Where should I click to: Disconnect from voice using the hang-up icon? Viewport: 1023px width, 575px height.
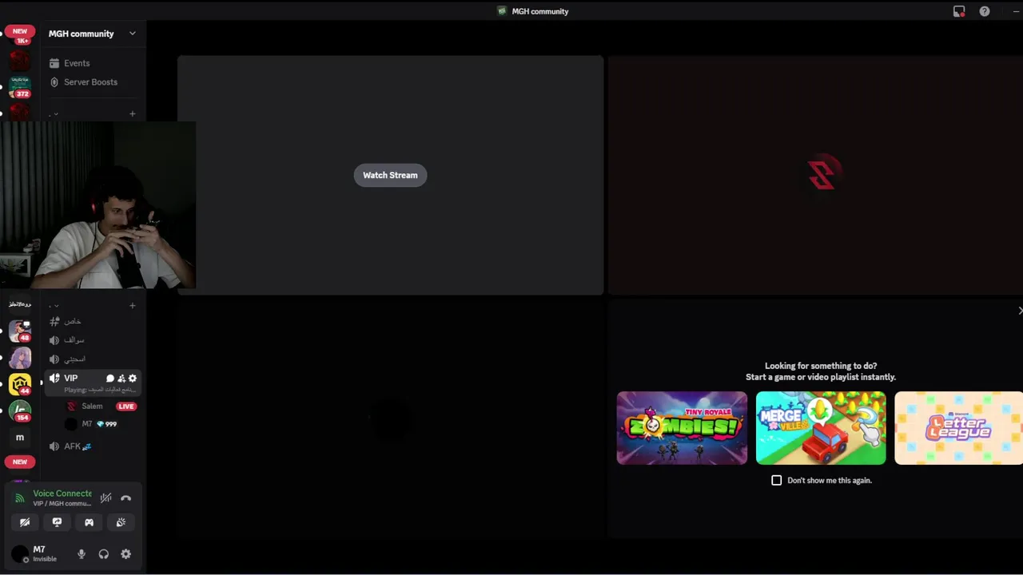pyautogui.click(x=125, y=498)
